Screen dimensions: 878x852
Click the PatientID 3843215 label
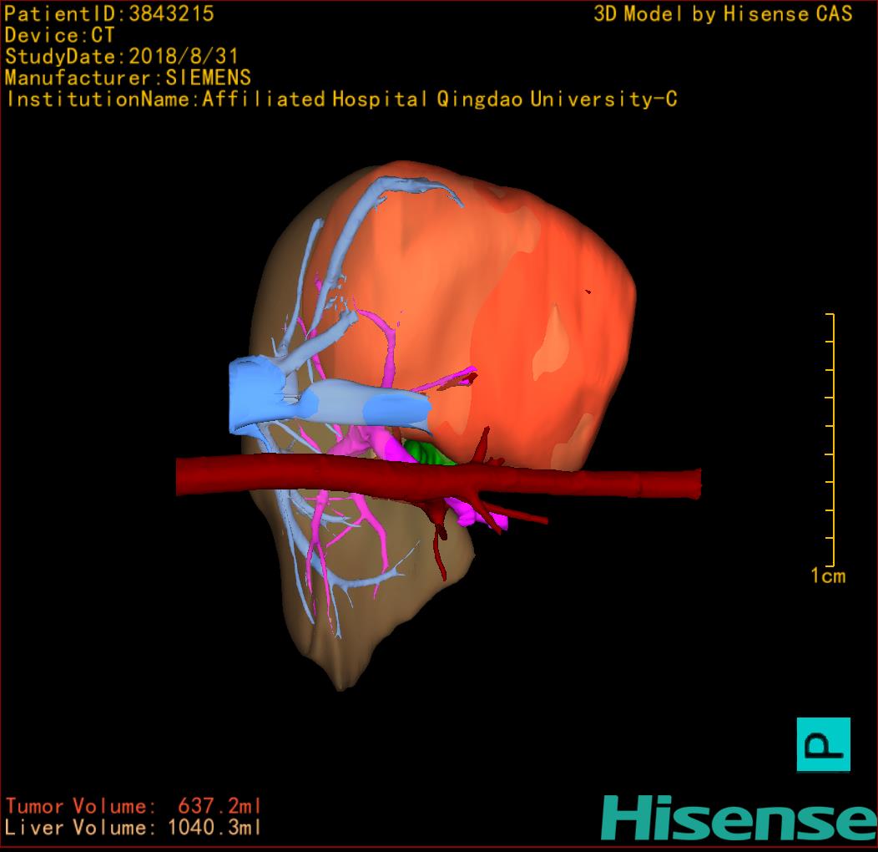(x=109, y=13)
